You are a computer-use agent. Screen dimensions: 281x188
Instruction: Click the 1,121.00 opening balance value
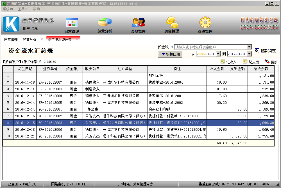[261, 76]
